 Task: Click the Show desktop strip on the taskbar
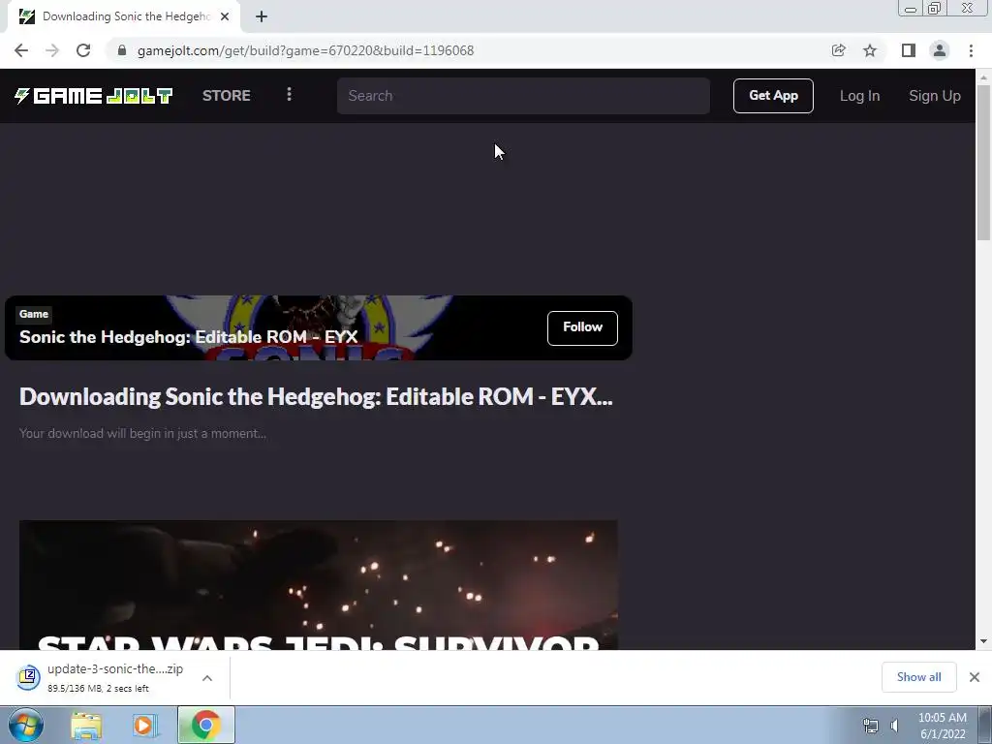[985, 725]
